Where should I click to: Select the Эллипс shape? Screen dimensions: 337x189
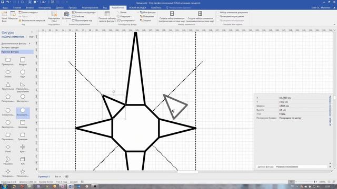click(8, 73)
